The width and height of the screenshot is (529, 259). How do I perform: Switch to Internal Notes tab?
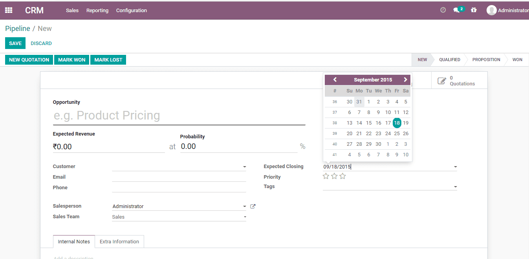coord(74,241)
